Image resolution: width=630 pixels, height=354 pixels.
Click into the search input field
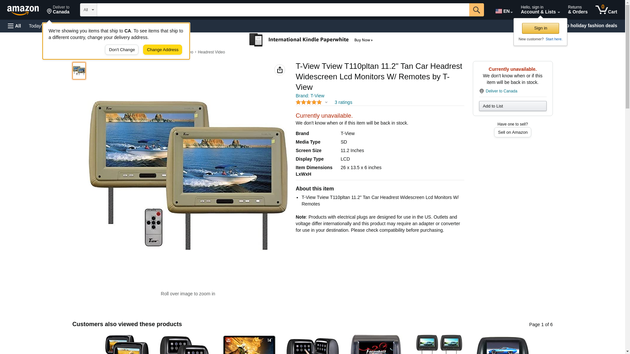(x=283, y=10)
